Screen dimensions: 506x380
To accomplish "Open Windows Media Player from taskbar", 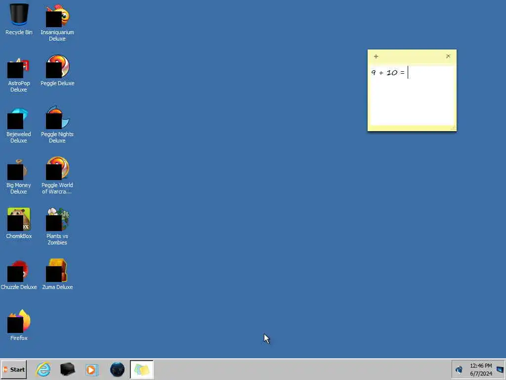I will pyautogui.click(x=92, y=370).
